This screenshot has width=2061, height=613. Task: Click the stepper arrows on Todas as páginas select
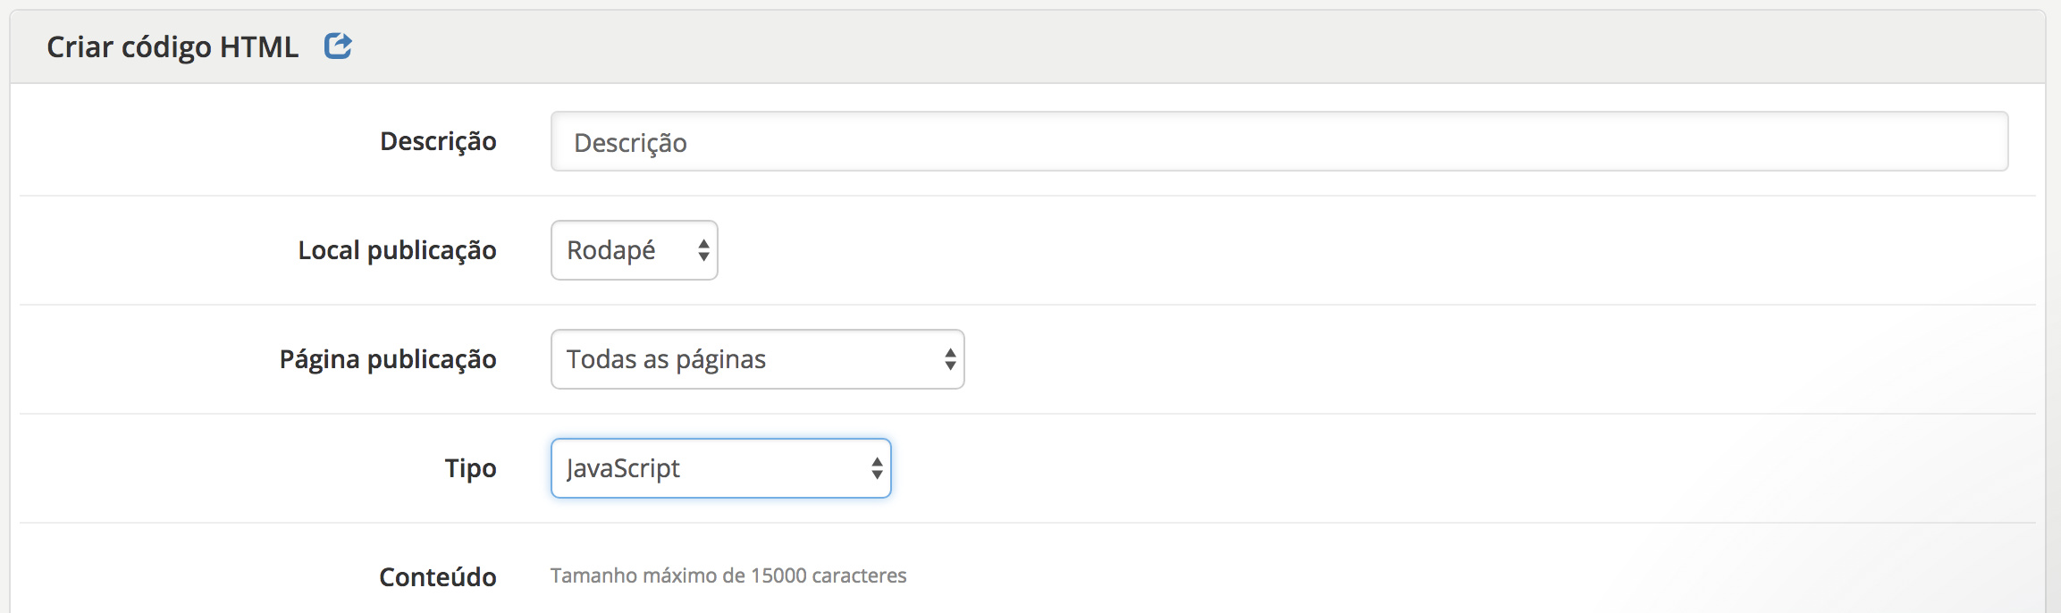click(950, 359)
